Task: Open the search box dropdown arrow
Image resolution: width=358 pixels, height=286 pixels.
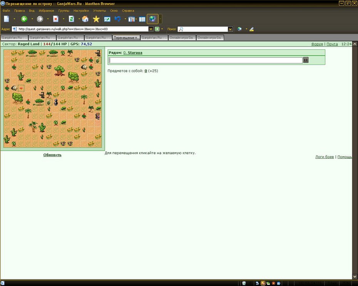Action: pos(230,29)
